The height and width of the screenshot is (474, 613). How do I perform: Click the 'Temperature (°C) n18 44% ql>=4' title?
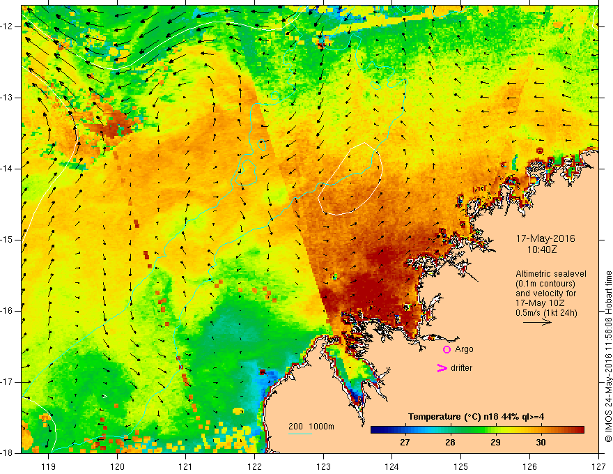pos(476,417)
